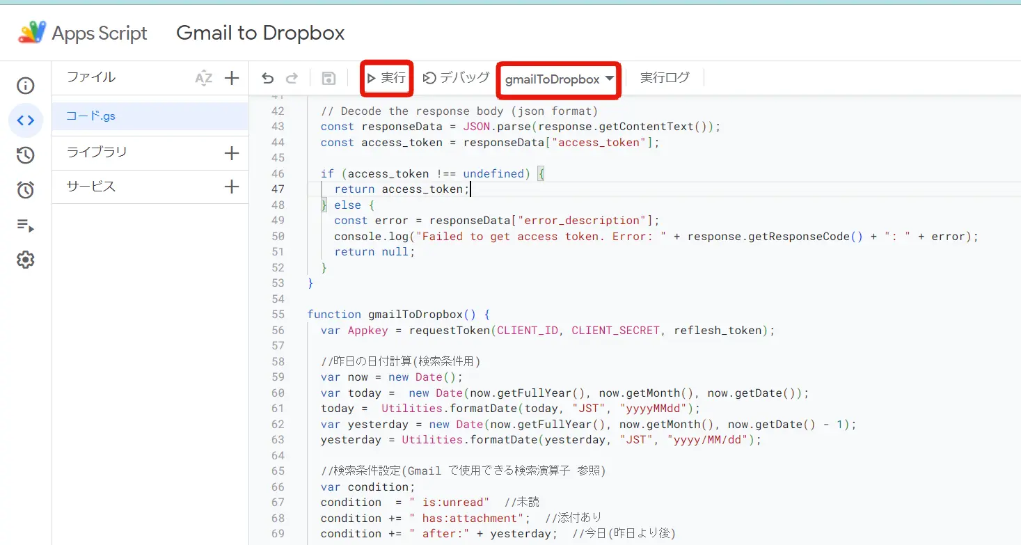Add a new file with plus icon
This screenshot has height=545, width=1021.
click(x=232, y=78)
